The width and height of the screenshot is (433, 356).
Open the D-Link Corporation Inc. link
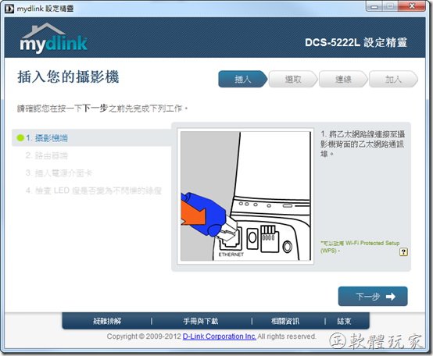(220, 336)
